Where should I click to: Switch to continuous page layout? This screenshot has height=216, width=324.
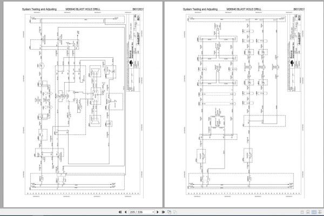click(308, 212)
